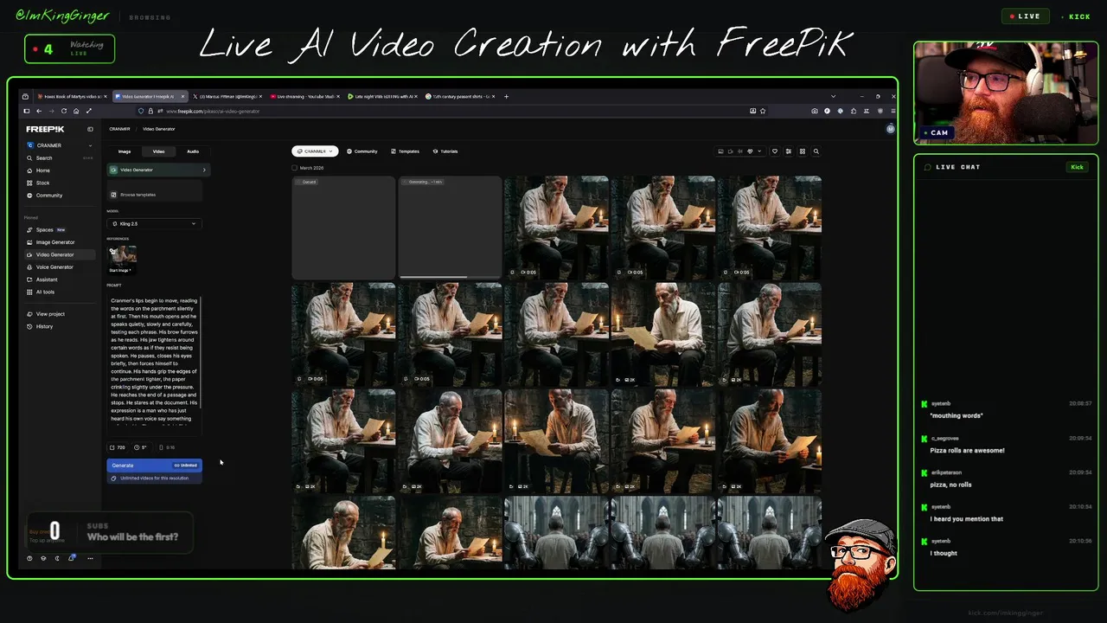Switch to the Image tab
1107x623 pixels.
(125, 151)
